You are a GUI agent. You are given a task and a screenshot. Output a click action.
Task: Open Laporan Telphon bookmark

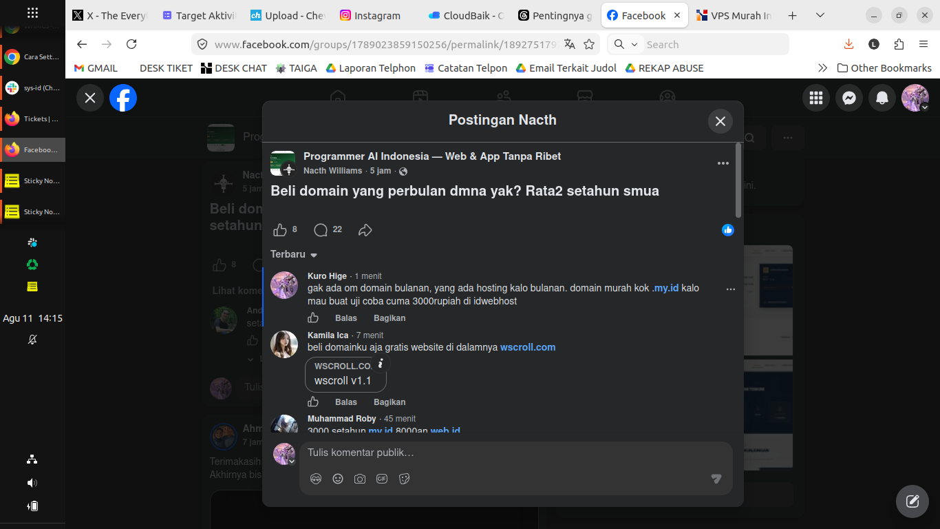coord(371,68)
